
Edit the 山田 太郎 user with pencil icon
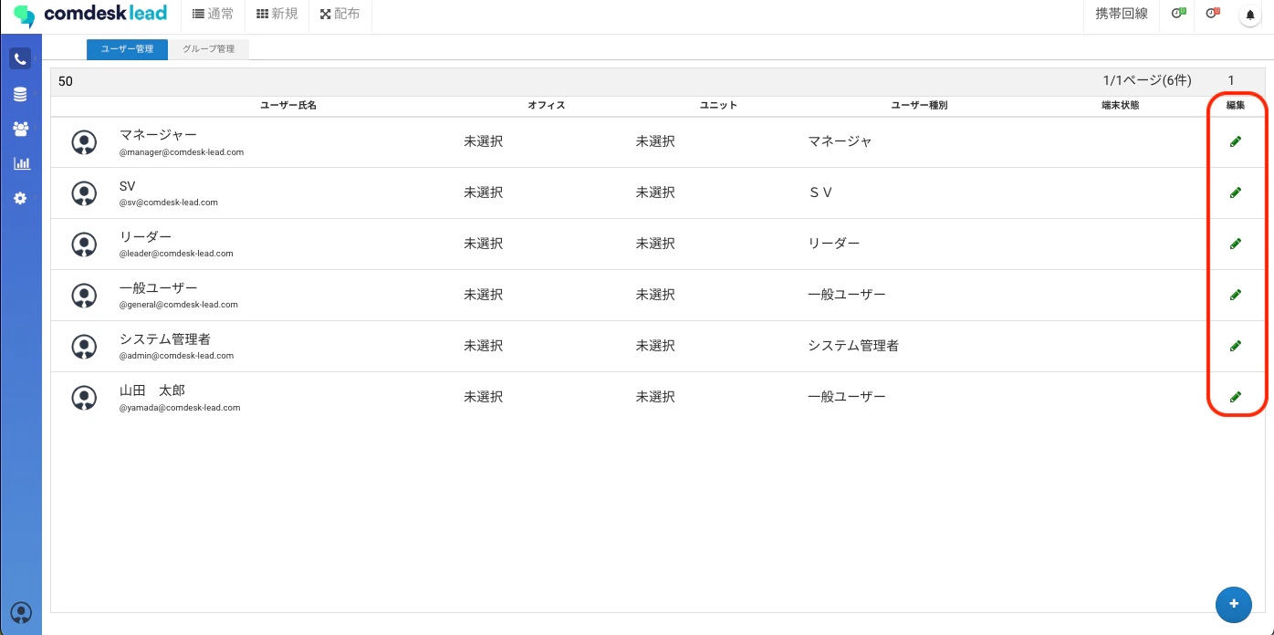tap(1236, 397)
